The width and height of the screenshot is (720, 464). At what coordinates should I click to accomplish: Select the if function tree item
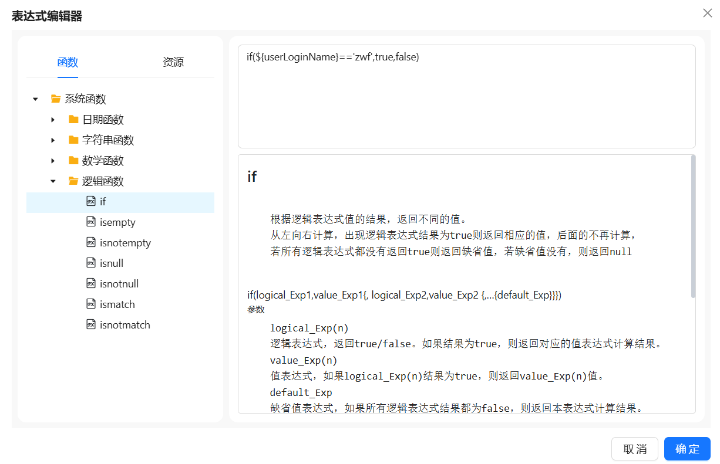[103, 202]
